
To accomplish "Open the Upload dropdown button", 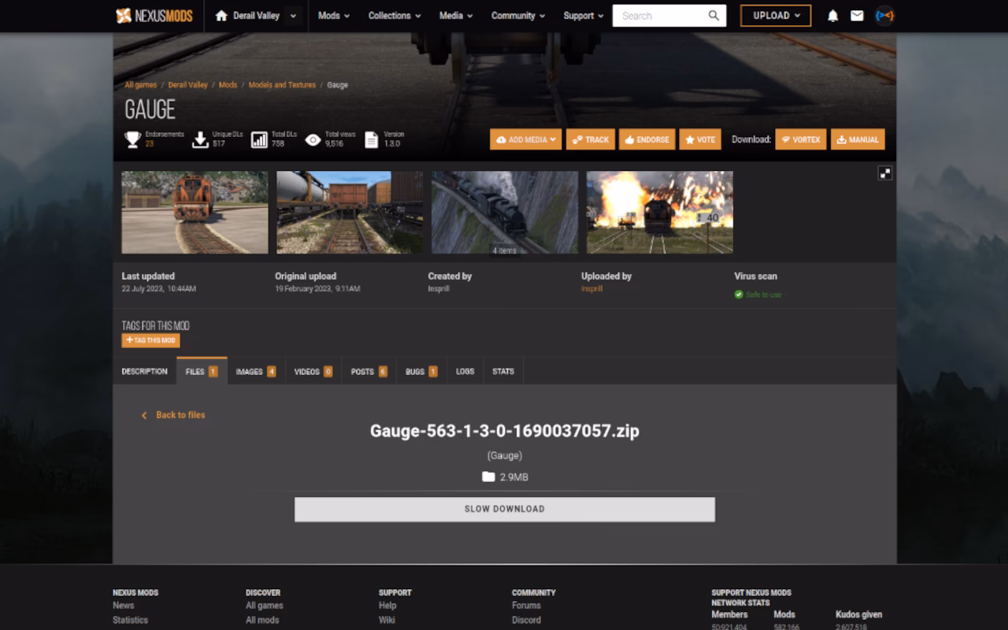I will pyautogui.click(x=776, y=16).
